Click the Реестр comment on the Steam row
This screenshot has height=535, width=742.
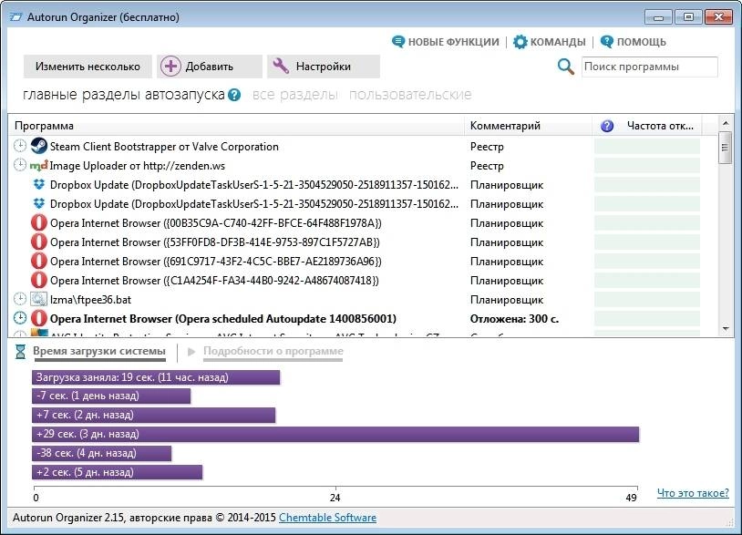click(x=487, y=146)
